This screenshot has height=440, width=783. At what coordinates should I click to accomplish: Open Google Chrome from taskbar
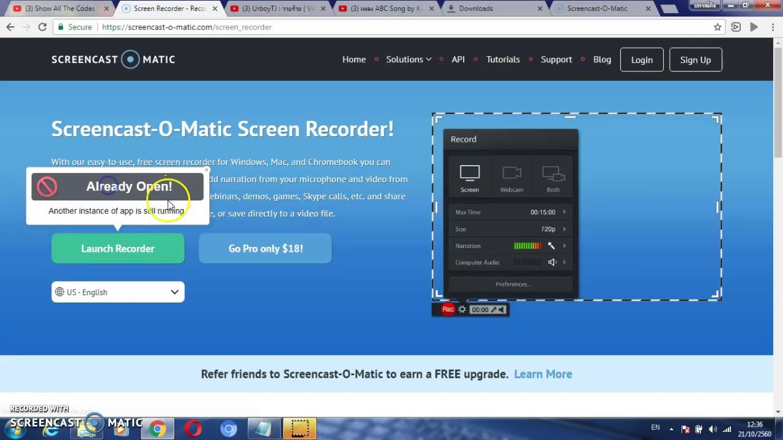point(157,429)
